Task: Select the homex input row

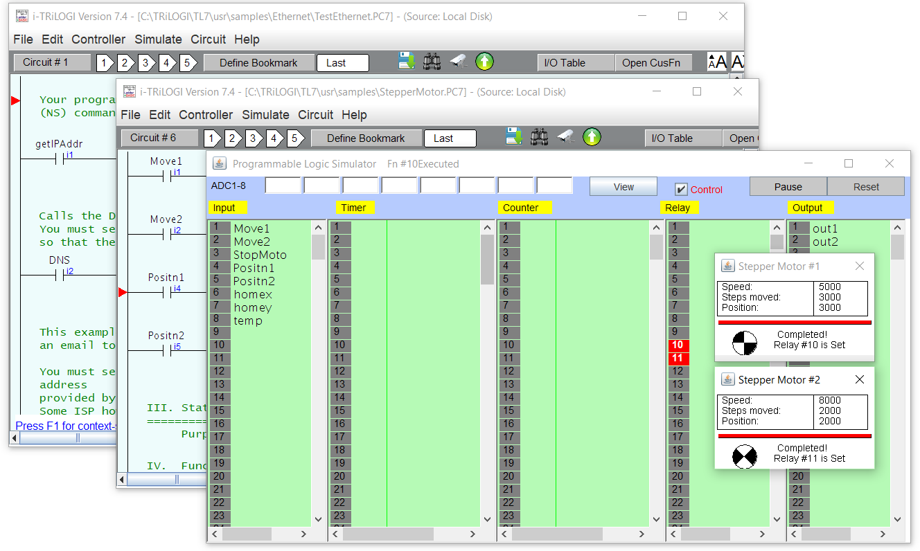Action: [260, 294]
